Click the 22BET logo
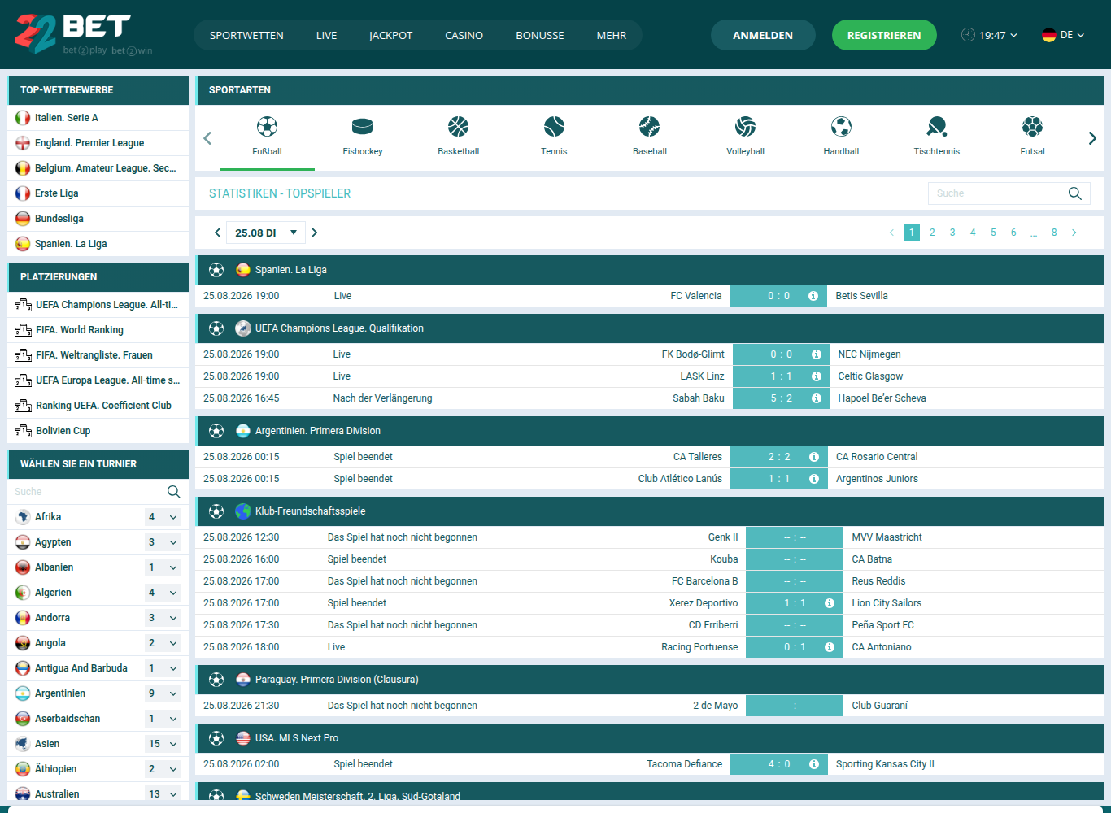This screenshot has width=1111, height=813. (x=83, y=34)
